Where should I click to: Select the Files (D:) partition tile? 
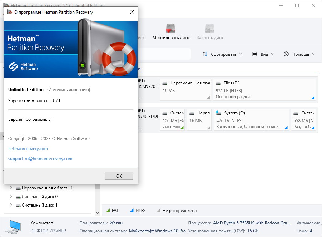tap(264, 90)
